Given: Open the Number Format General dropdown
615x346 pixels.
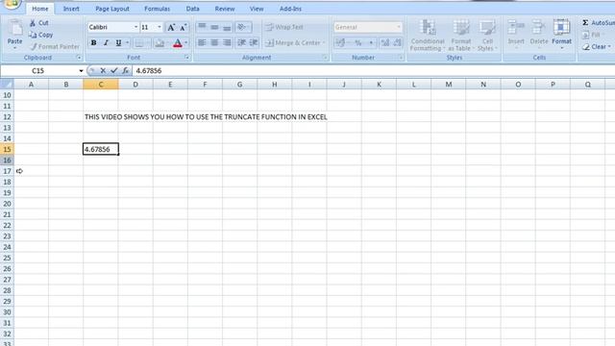Looking at the screenshot, I should 399,27.
